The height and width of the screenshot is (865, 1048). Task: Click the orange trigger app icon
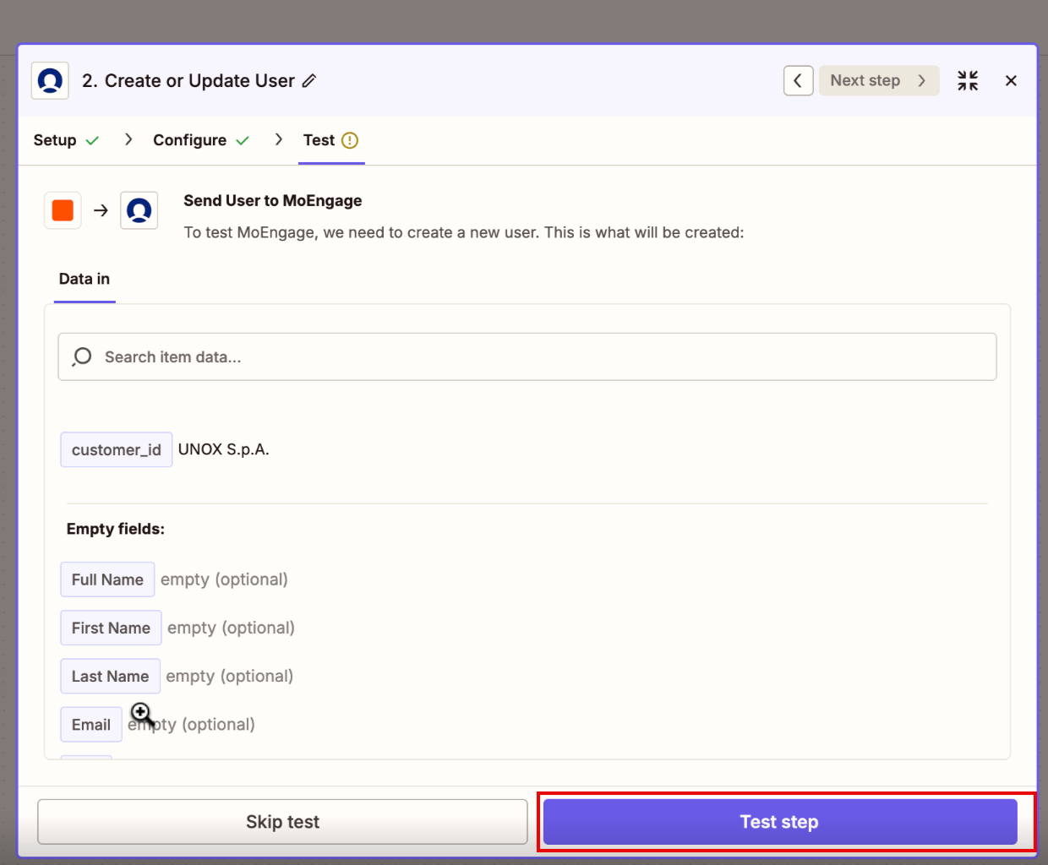[x=63, y=210]
